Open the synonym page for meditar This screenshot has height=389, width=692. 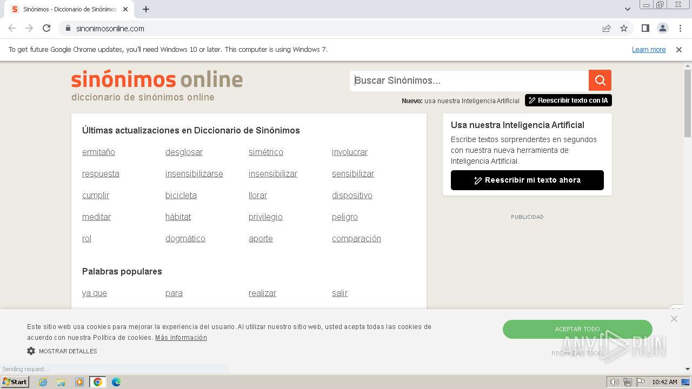click(x=96, y=217)
